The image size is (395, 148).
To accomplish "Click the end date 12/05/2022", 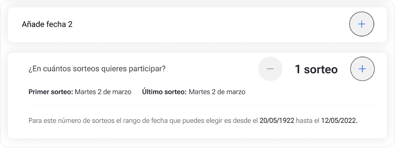I will coord(339,120).
